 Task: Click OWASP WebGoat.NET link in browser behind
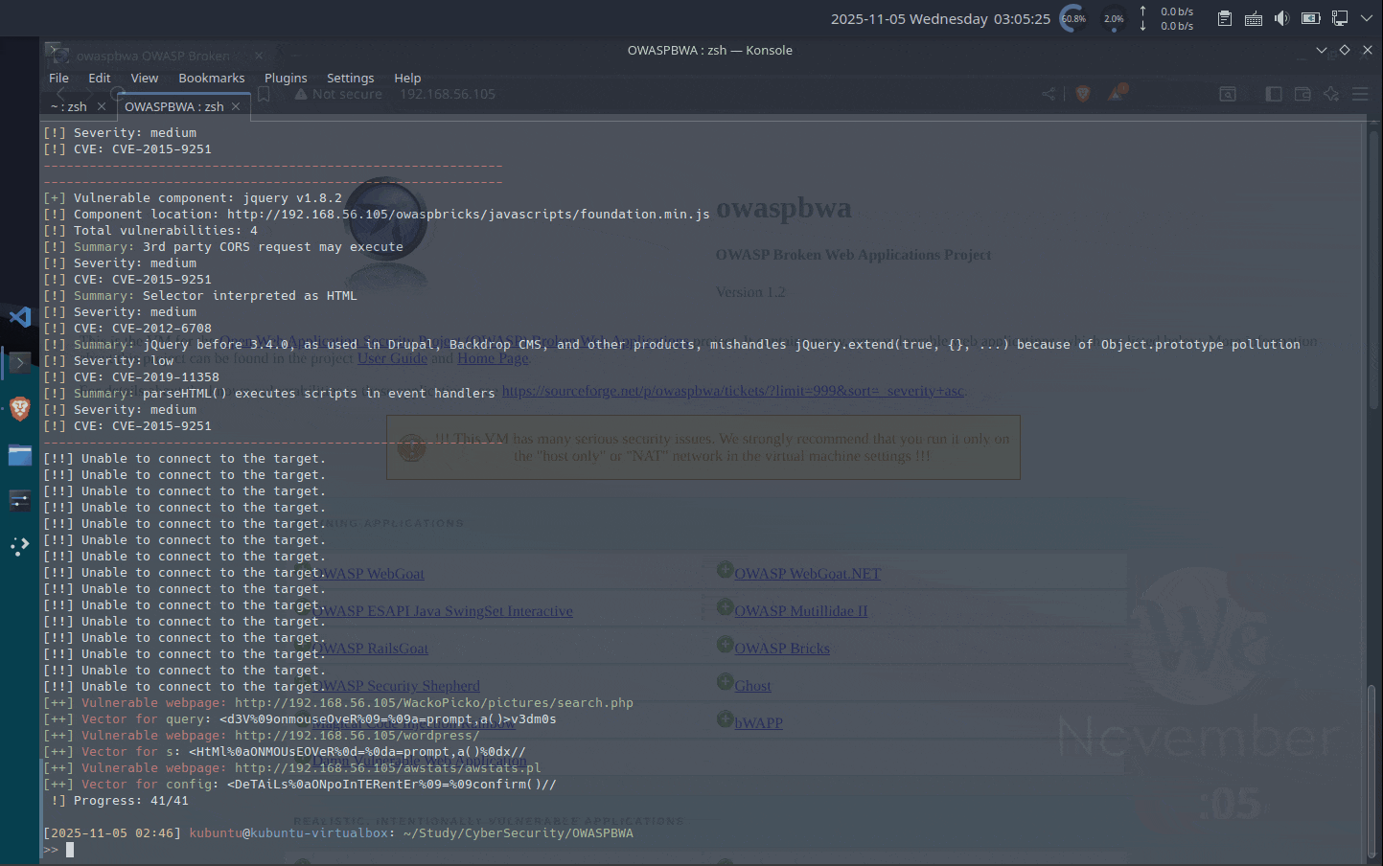point(807,574)
